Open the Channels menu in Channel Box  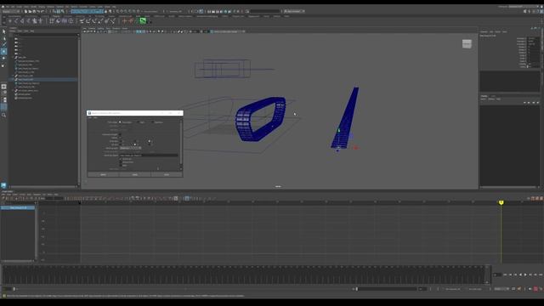pos(484,31)
